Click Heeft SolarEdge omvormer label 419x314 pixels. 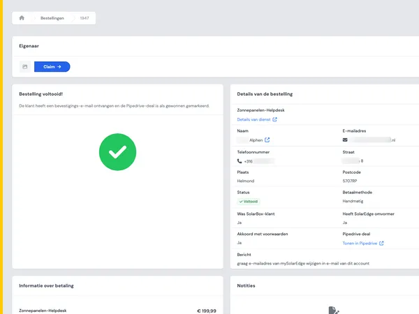point(368,214)
